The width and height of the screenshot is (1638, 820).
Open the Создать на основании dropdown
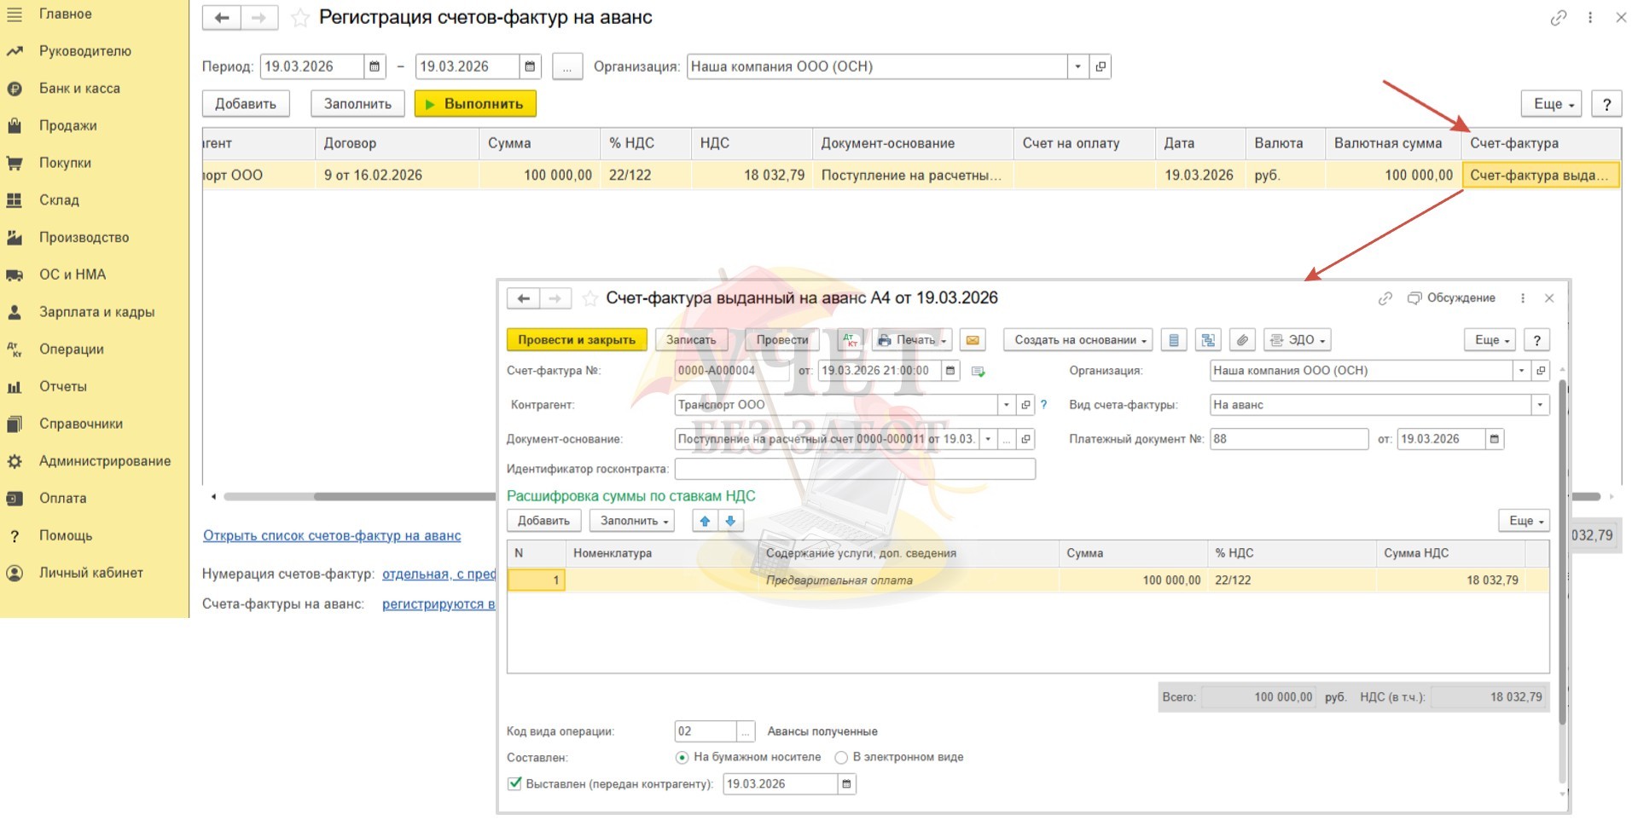click(1078, 340)
